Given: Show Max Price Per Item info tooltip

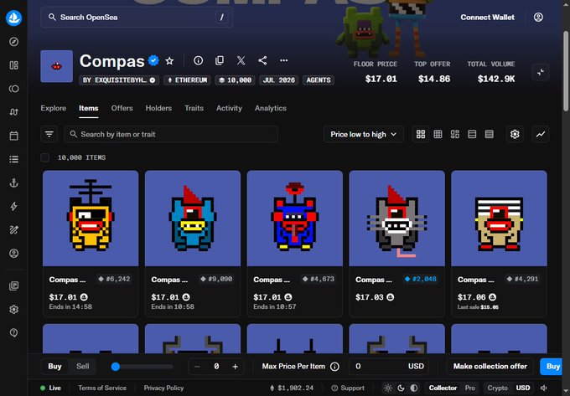Looking at the screenshot, I should (334, 367).
